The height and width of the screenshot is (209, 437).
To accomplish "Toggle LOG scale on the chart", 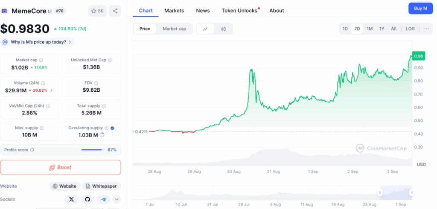I will coord(410,29).
